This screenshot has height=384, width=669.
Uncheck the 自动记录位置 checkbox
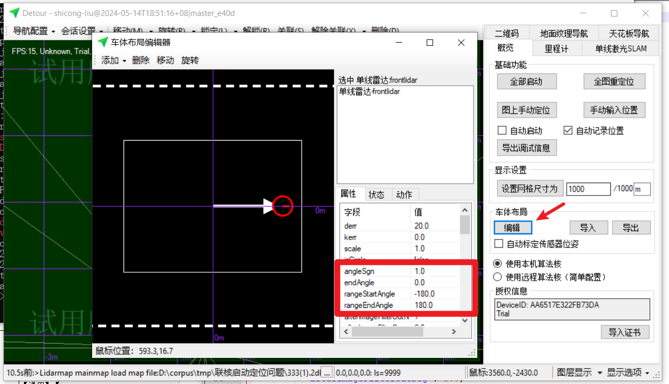(568, 130)
